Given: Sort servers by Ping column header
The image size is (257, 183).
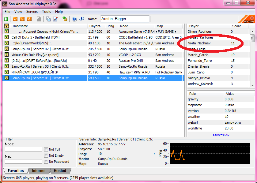Looking at the screenshot, I should click(x=112, y=26).
